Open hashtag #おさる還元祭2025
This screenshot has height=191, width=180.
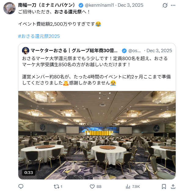coord(39,36)
